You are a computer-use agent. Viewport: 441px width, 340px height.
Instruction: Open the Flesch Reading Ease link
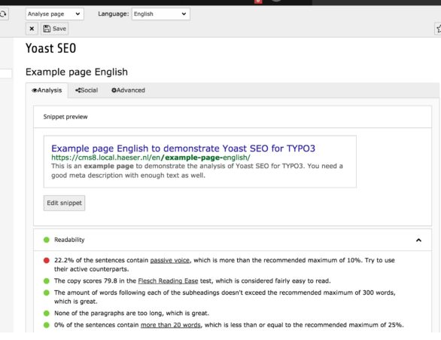pyautogui.click(x=168, y=281)
